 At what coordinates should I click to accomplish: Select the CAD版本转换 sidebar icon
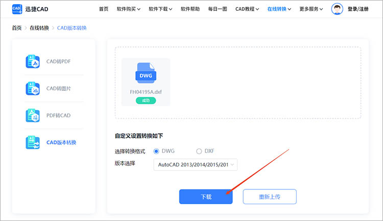pyautogui.click(x=33, y=142)
